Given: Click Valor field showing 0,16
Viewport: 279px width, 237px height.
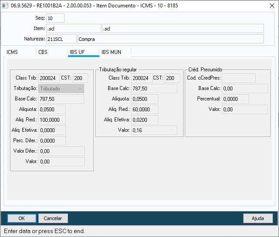Looking at the screenshot, I should [x=154, y=130].
